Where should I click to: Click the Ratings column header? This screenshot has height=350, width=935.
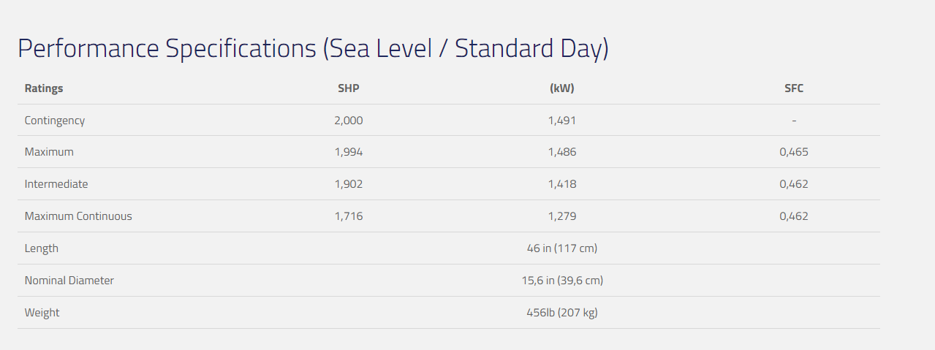(44, 88)
